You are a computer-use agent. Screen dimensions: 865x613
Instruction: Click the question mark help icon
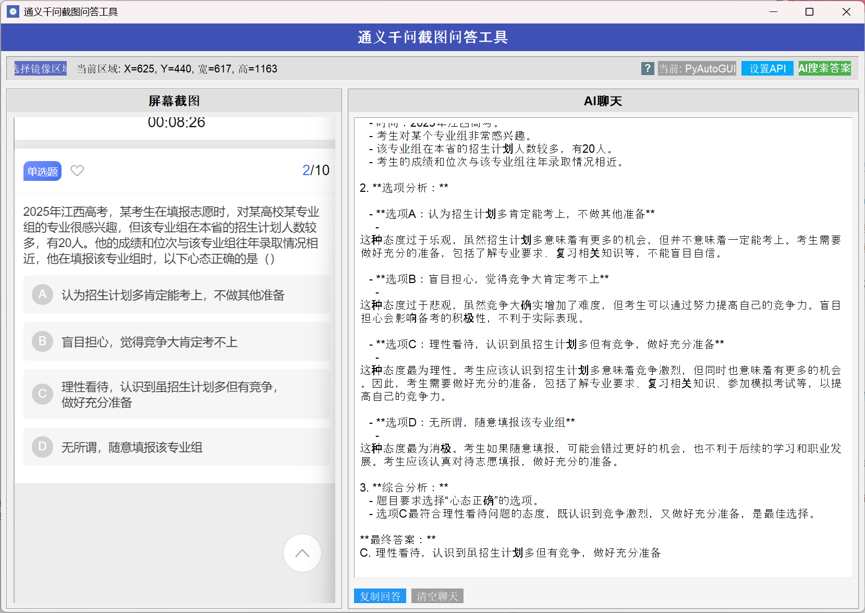coord(647,68)
